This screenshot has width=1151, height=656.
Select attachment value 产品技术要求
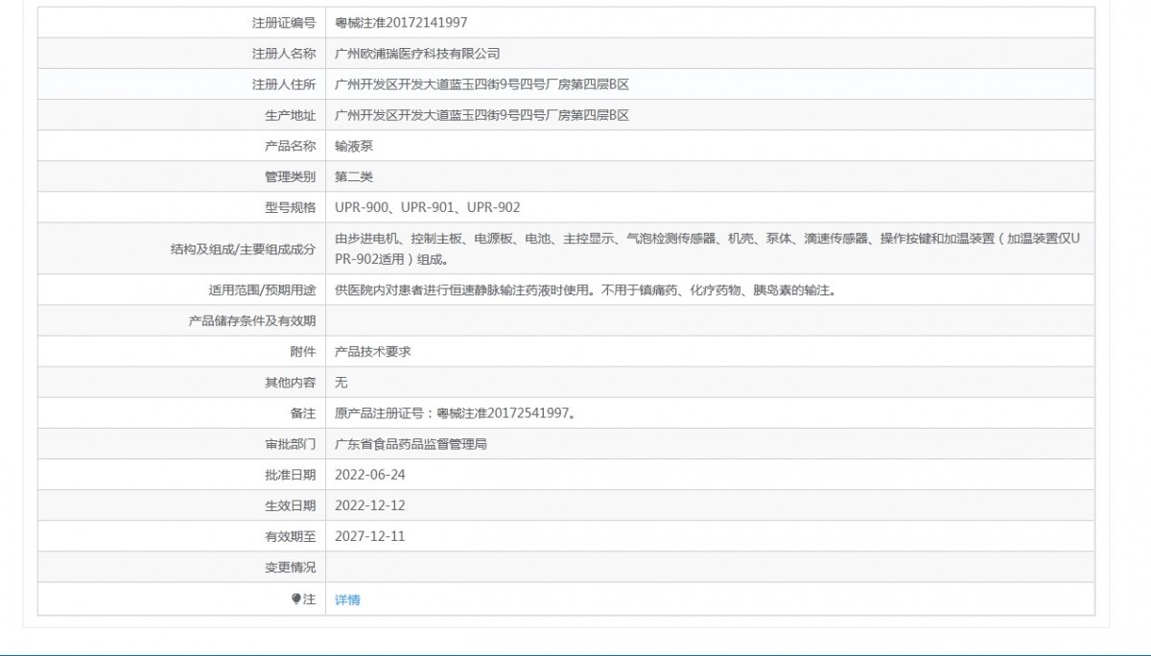373,351
